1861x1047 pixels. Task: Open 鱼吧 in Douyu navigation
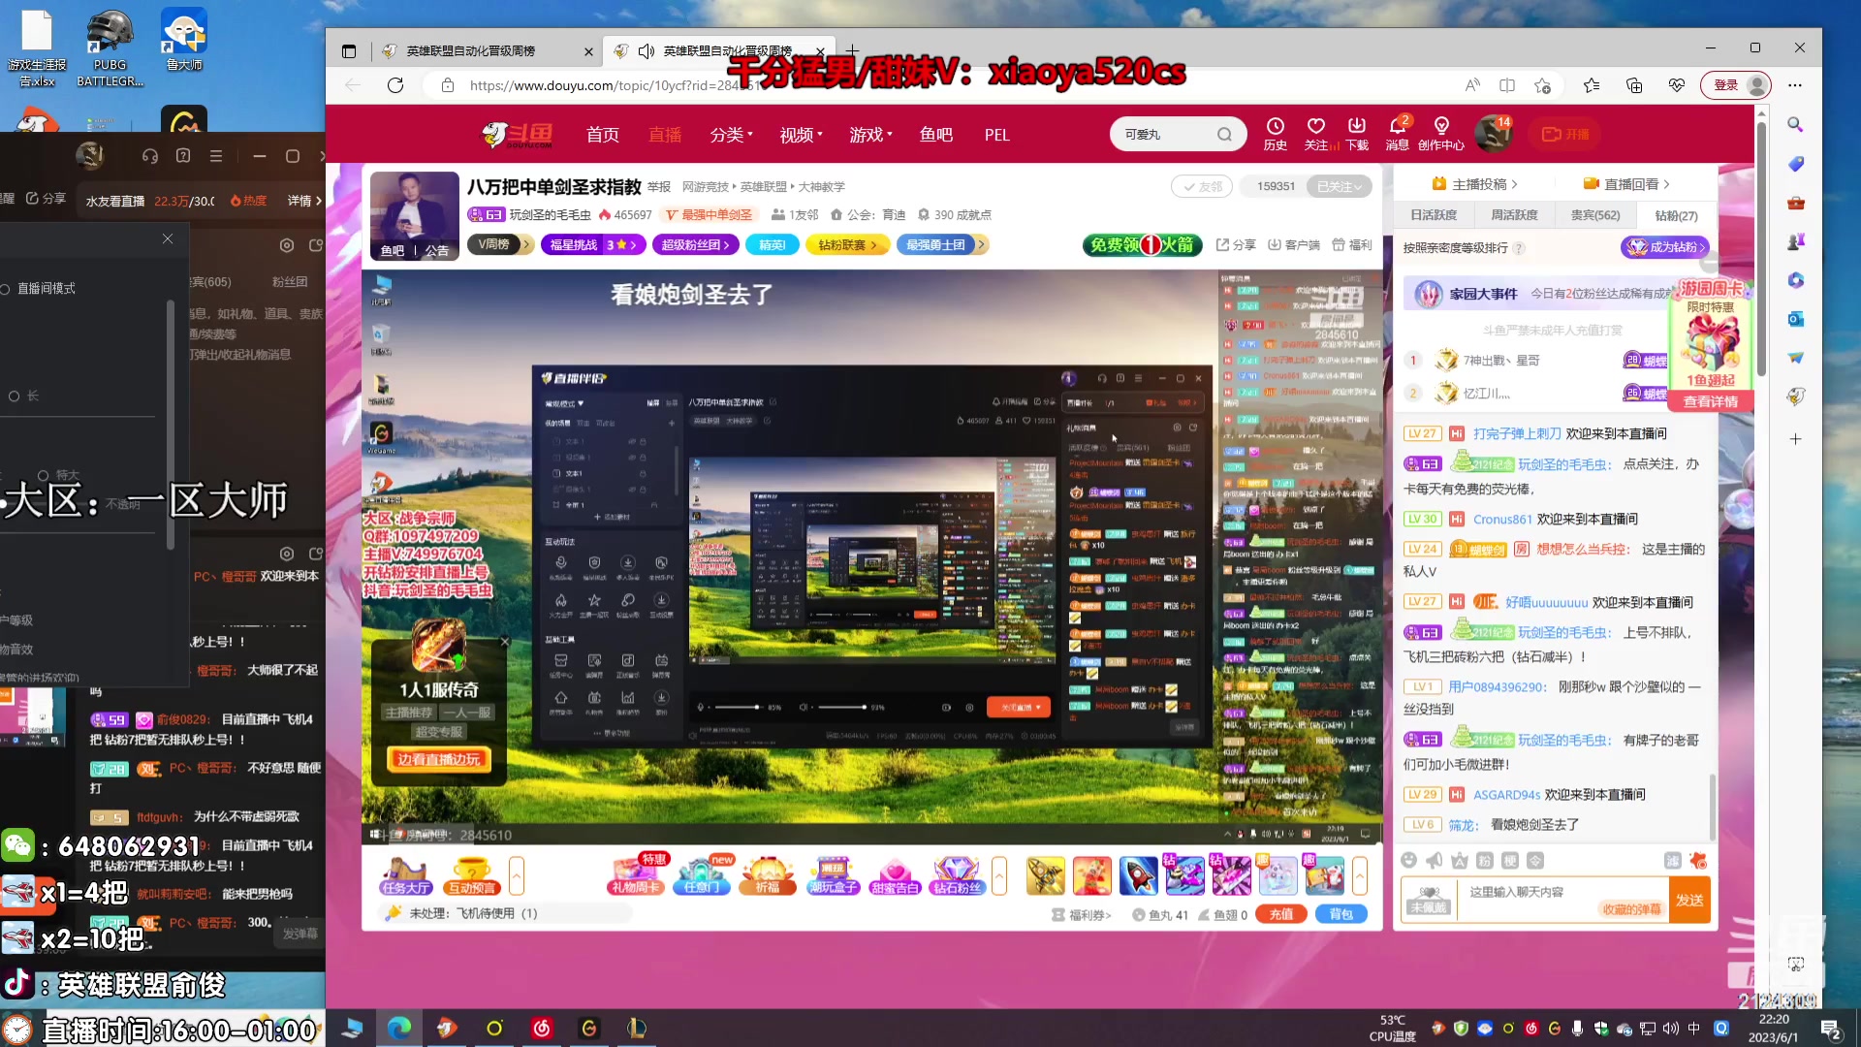tap(935, 135)
